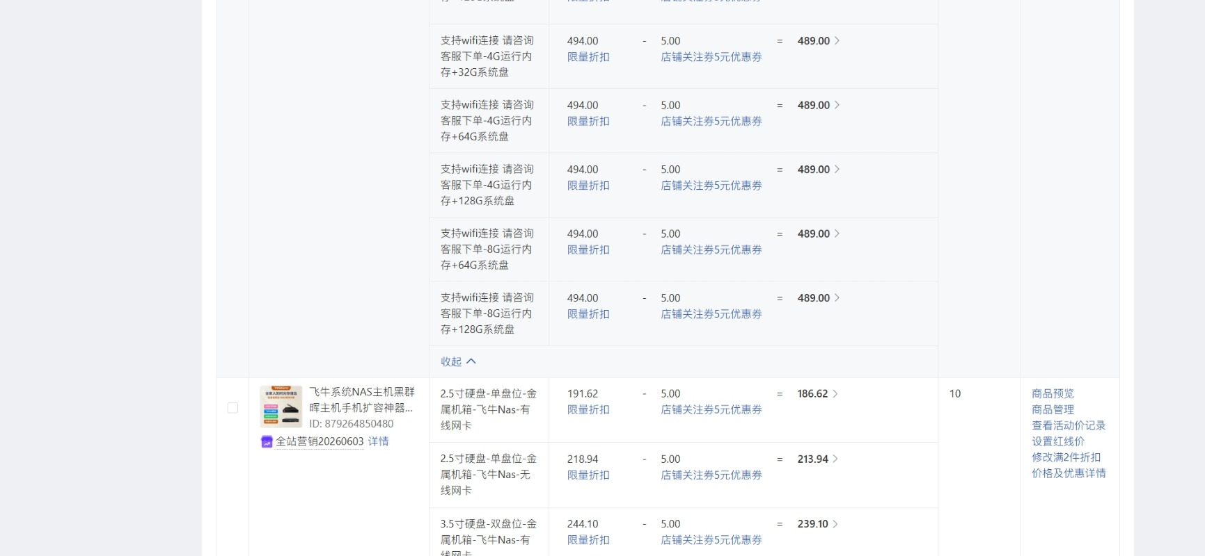Viewport: 1205px width, 556px height.
Task: Open 商品预览 product preview
Action: 1053,393
